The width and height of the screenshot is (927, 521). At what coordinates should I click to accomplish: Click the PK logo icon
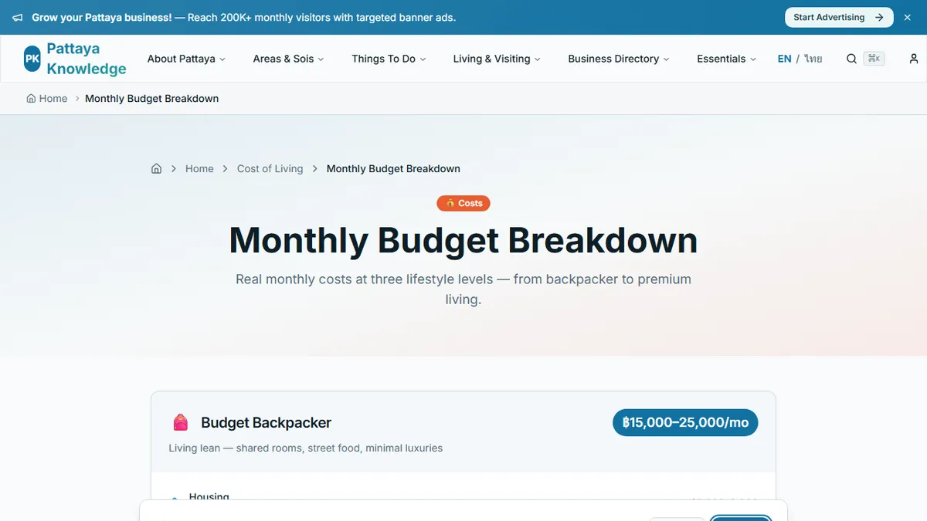pyautogui.click(x=32, y=59)
